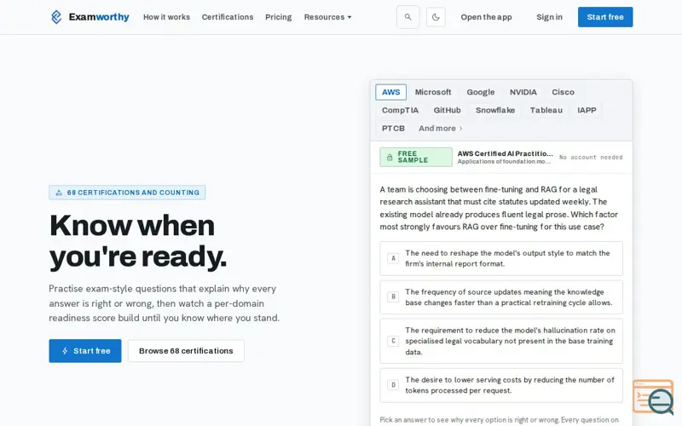Viewport: 682px width, 426px height.
Task: Click the lightning bolt on Start free
Action: pyautogui.click(x=65, y=351)
